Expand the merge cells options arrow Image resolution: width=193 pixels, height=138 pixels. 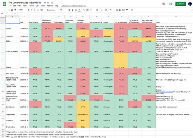(94, 10)
